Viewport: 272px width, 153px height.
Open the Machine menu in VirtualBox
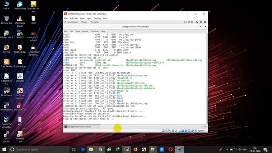(74, 18)
